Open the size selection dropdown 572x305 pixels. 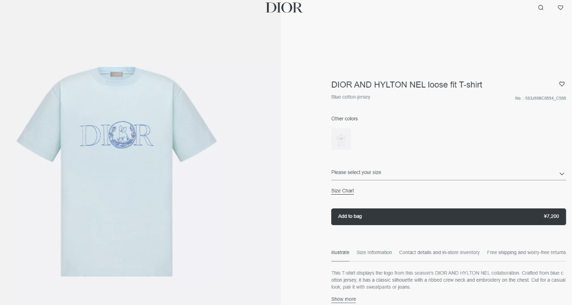pyautogui.click(x=449, y=172)
